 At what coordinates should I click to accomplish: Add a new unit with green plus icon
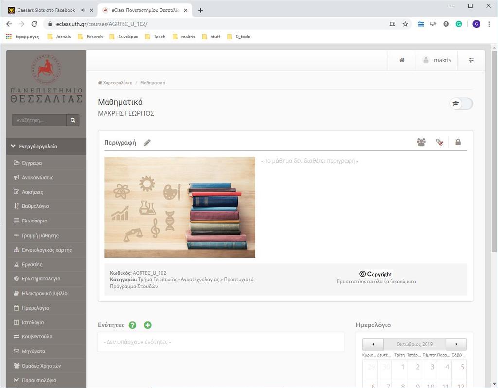[x=148, y=325]
